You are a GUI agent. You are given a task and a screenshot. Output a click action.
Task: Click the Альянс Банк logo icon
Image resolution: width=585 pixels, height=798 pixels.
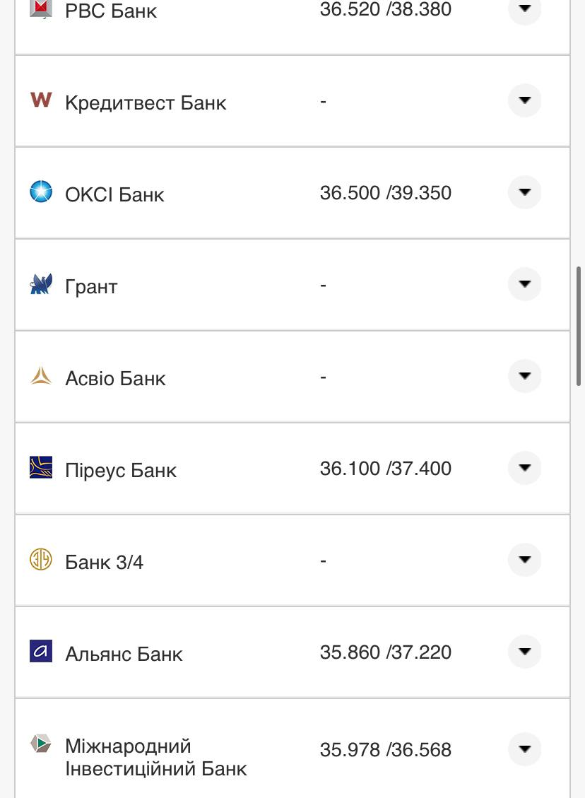[x=41, y=651]
